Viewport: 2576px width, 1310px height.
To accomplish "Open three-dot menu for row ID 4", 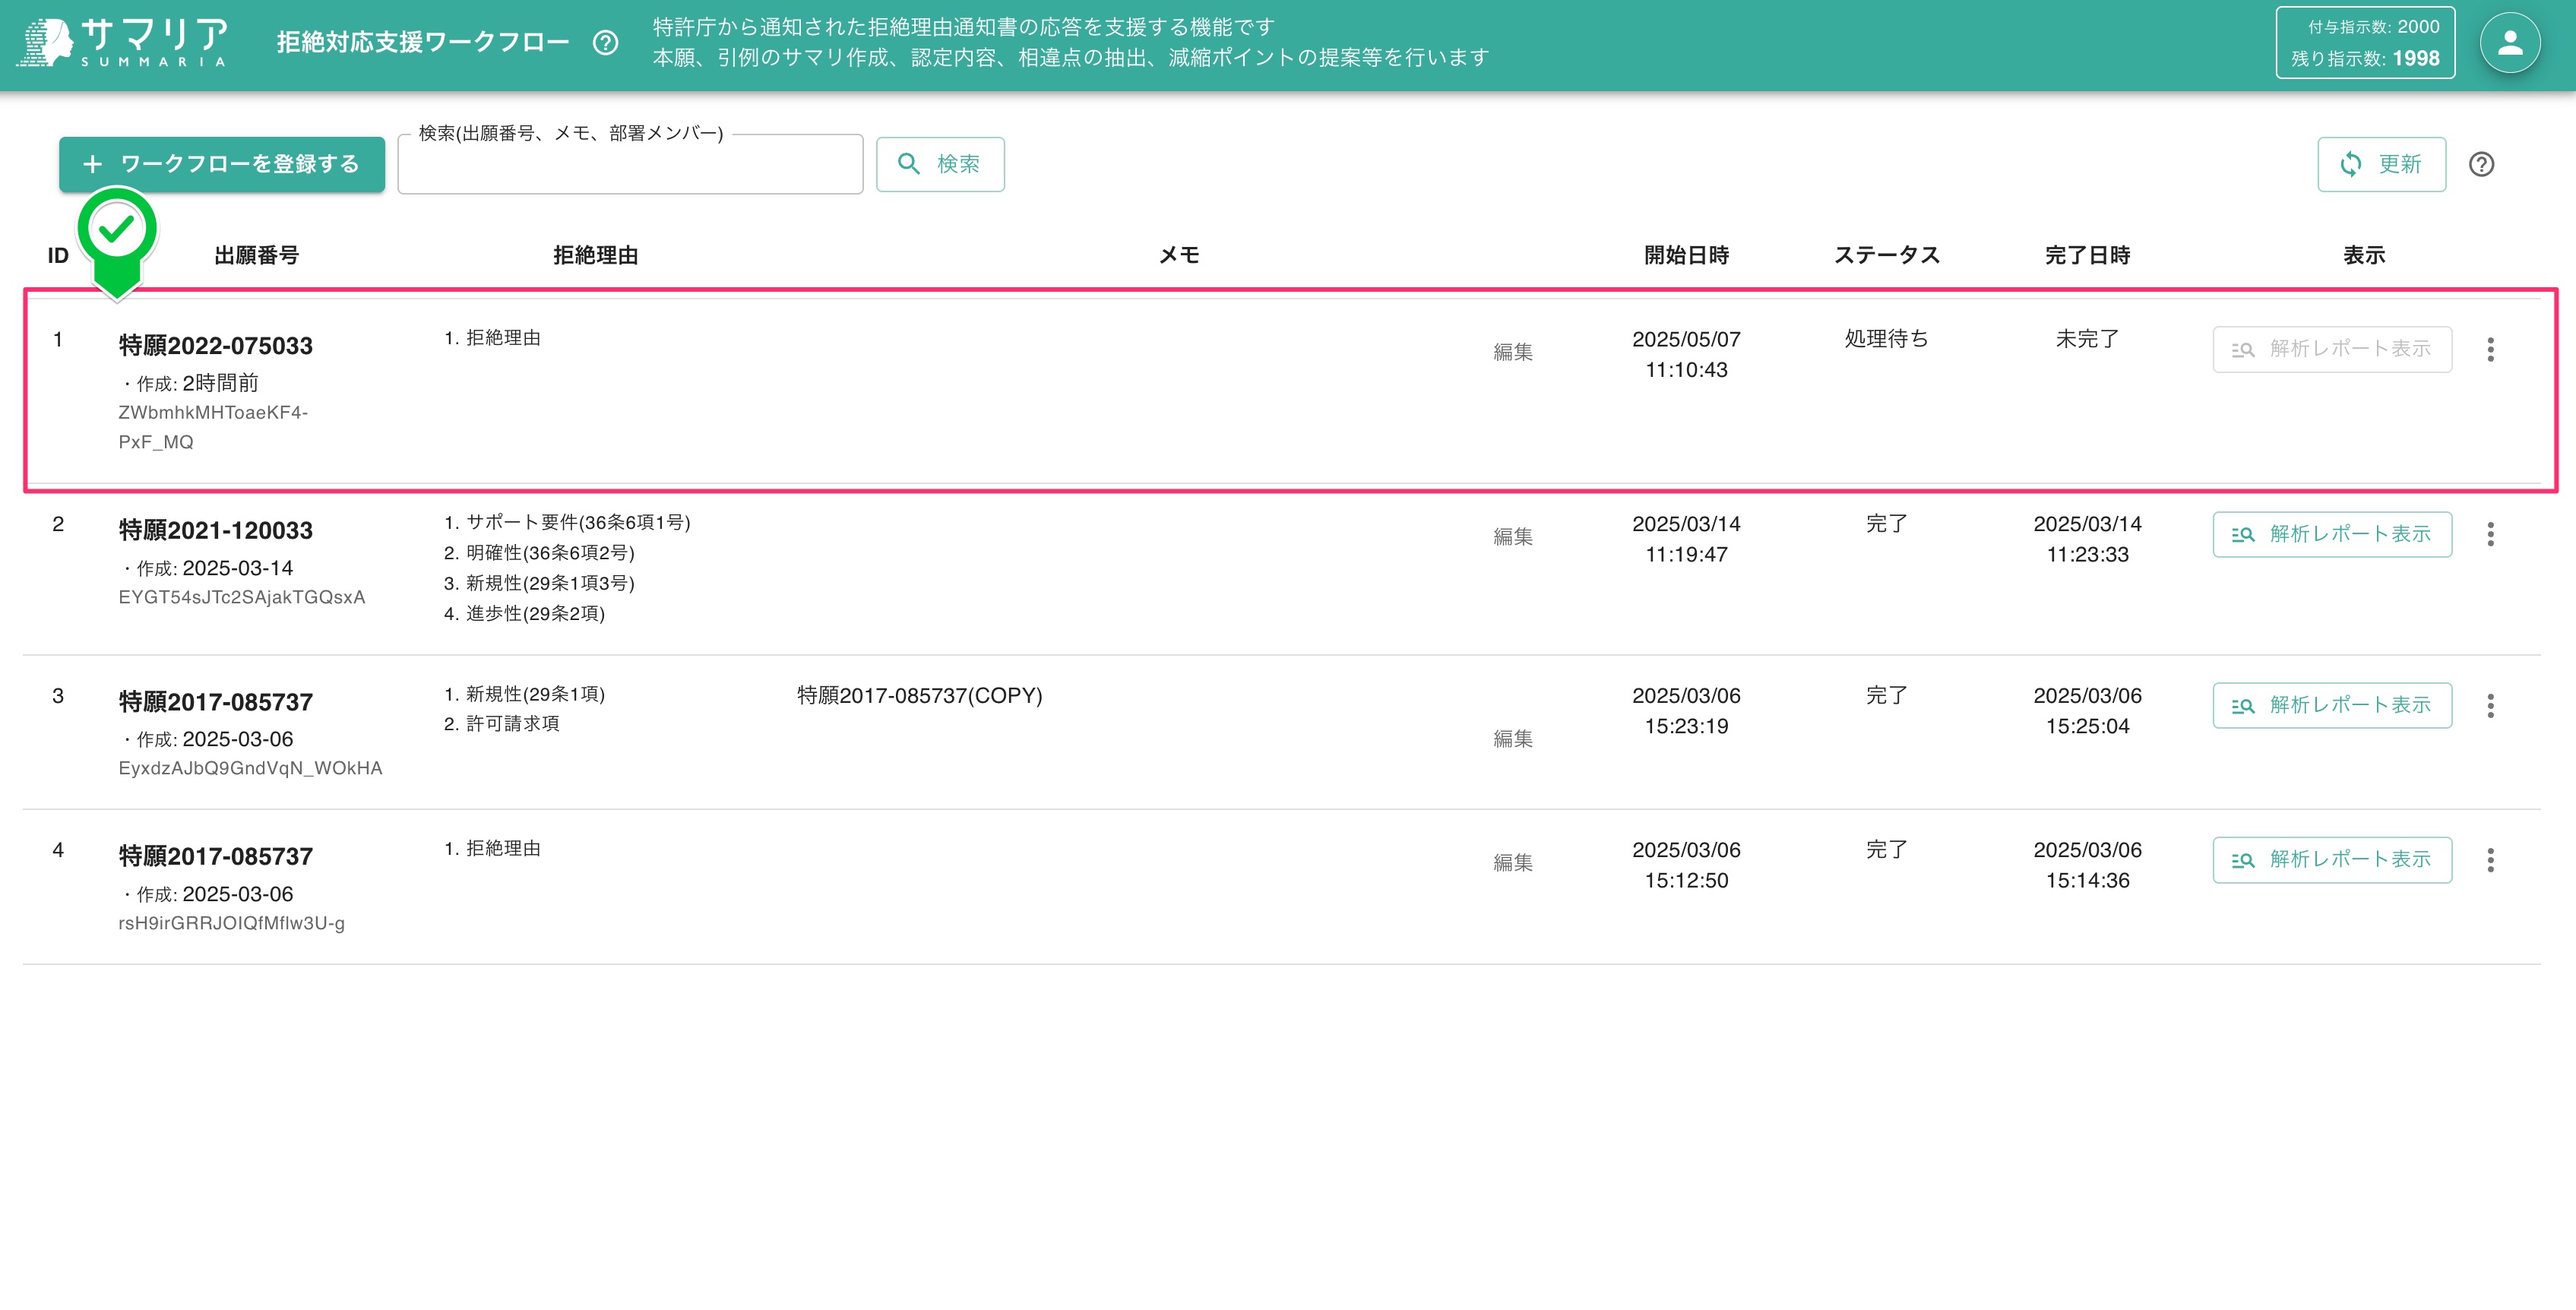I will coord(2490,860).
